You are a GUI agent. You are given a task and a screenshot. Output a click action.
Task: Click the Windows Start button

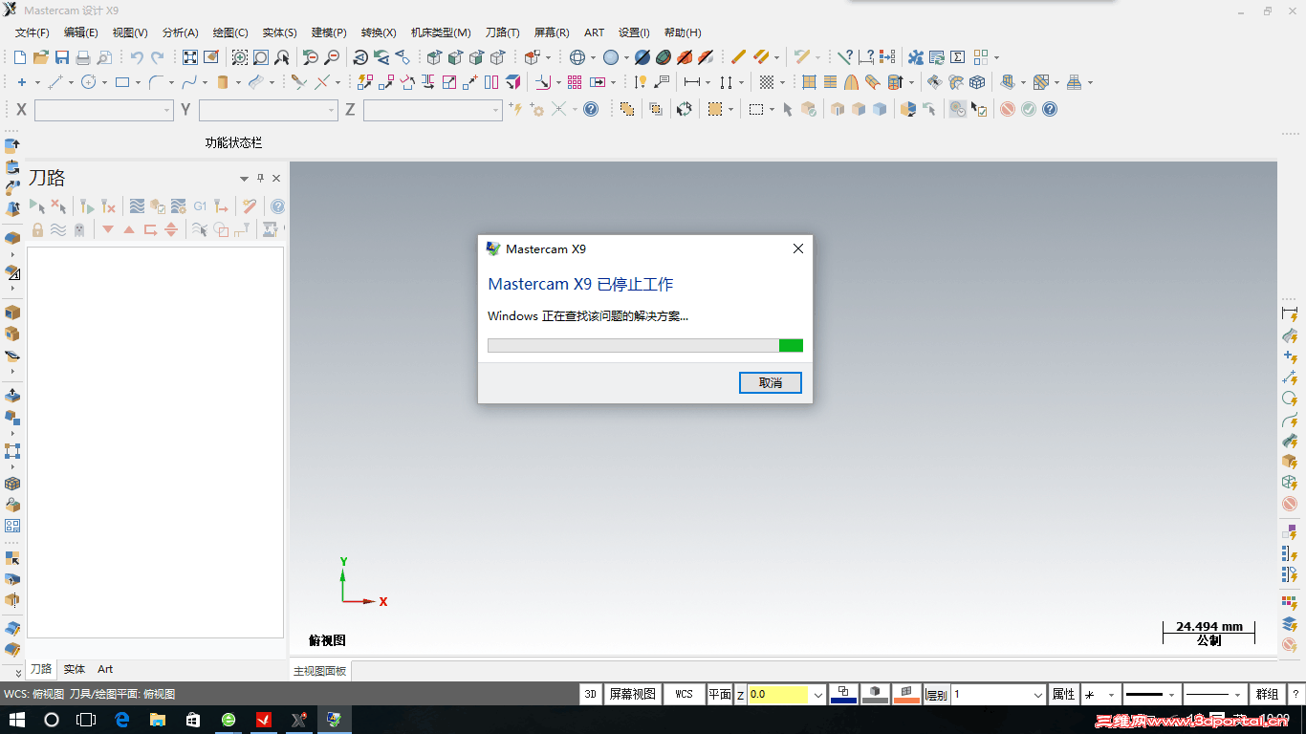16,720
